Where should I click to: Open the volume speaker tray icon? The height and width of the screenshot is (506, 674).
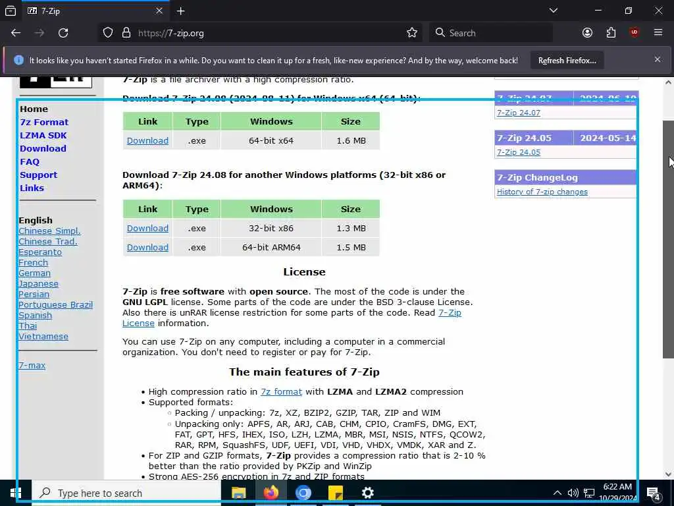(x=573, y=493)
